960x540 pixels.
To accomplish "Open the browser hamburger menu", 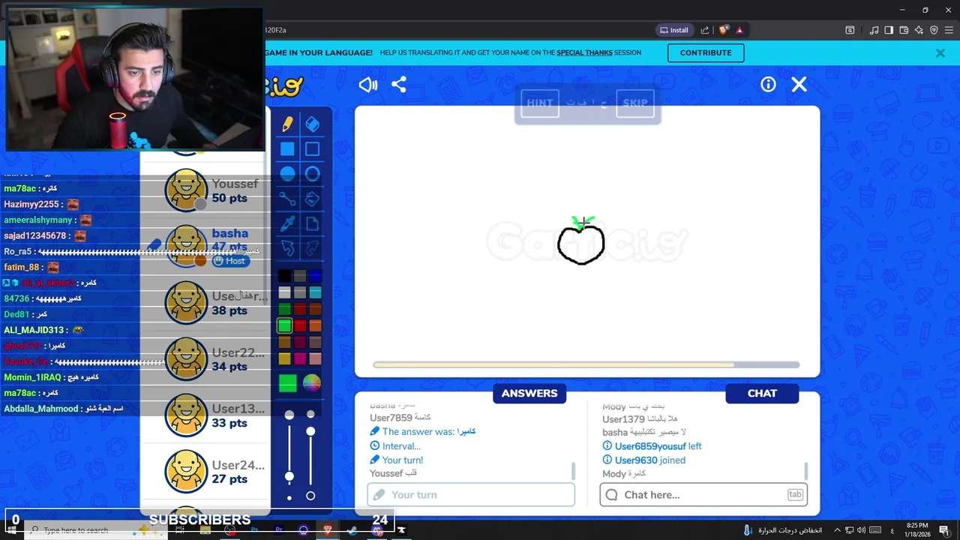I will pos(949,30).
